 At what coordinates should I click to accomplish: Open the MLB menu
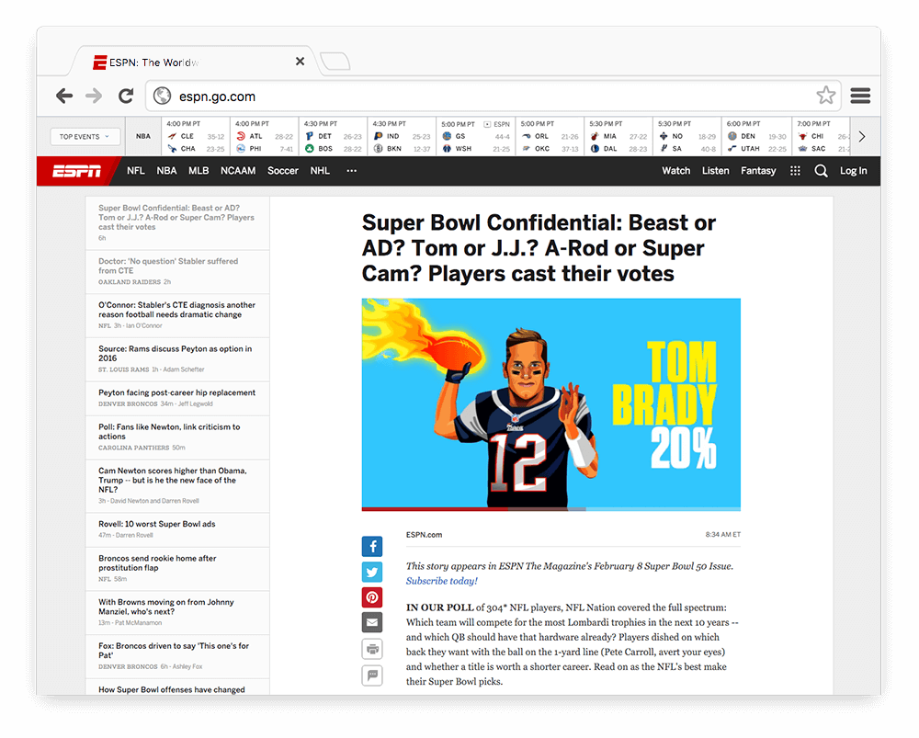[199, 171]
